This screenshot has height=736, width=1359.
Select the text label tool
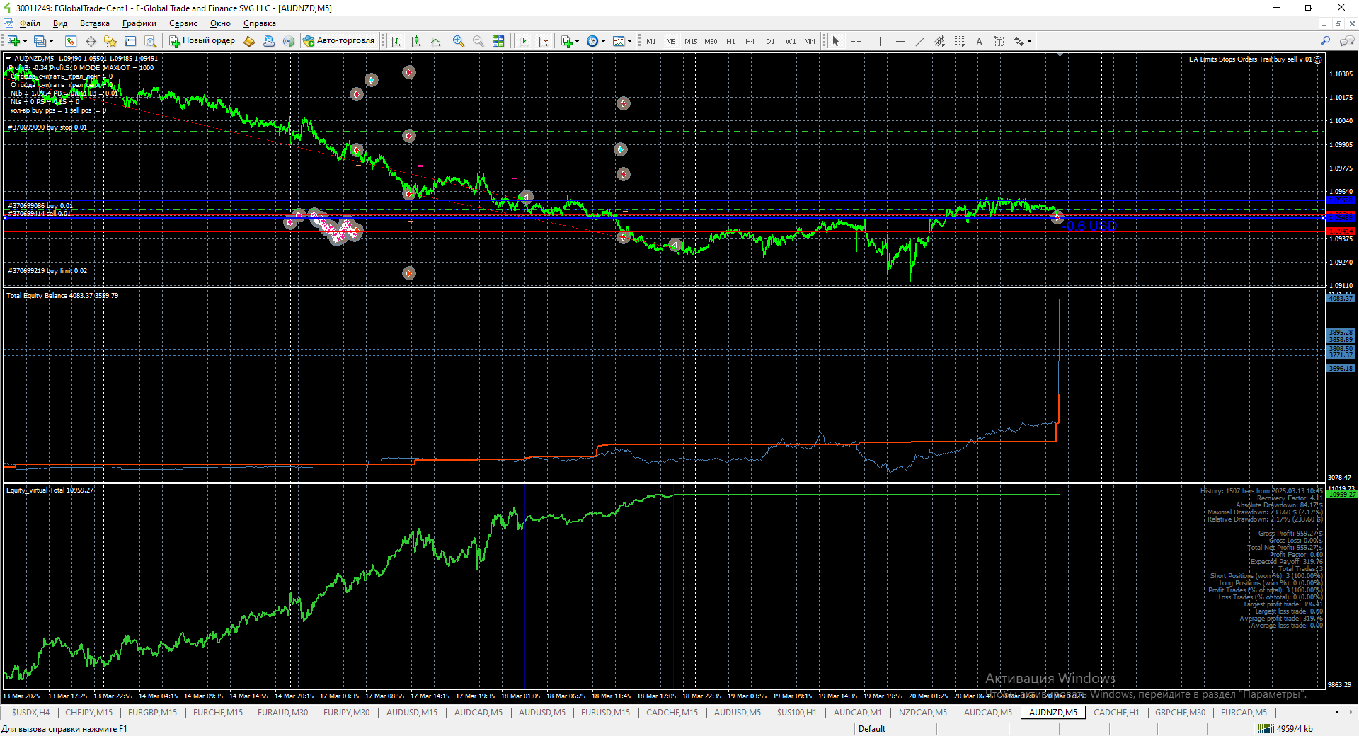click(x=999, y=41)
